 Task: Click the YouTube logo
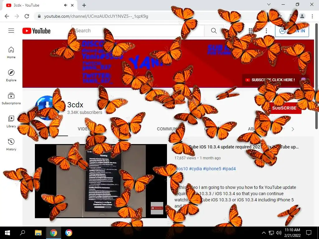click(36, 31)
